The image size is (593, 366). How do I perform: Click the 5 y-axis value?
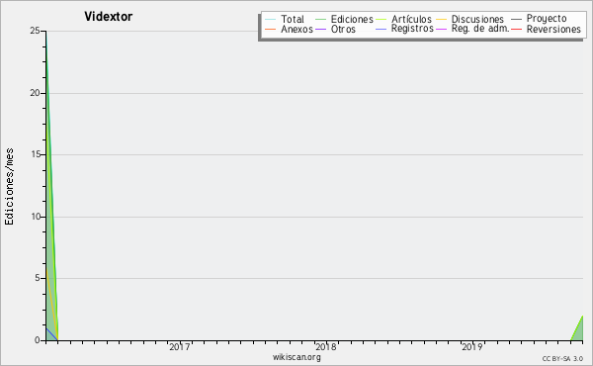(38, 278)
